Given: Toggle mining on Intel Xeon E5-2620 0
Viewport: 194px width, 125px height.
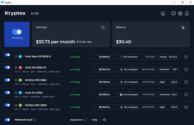Looking at the screenshot, I should (7, 55).
